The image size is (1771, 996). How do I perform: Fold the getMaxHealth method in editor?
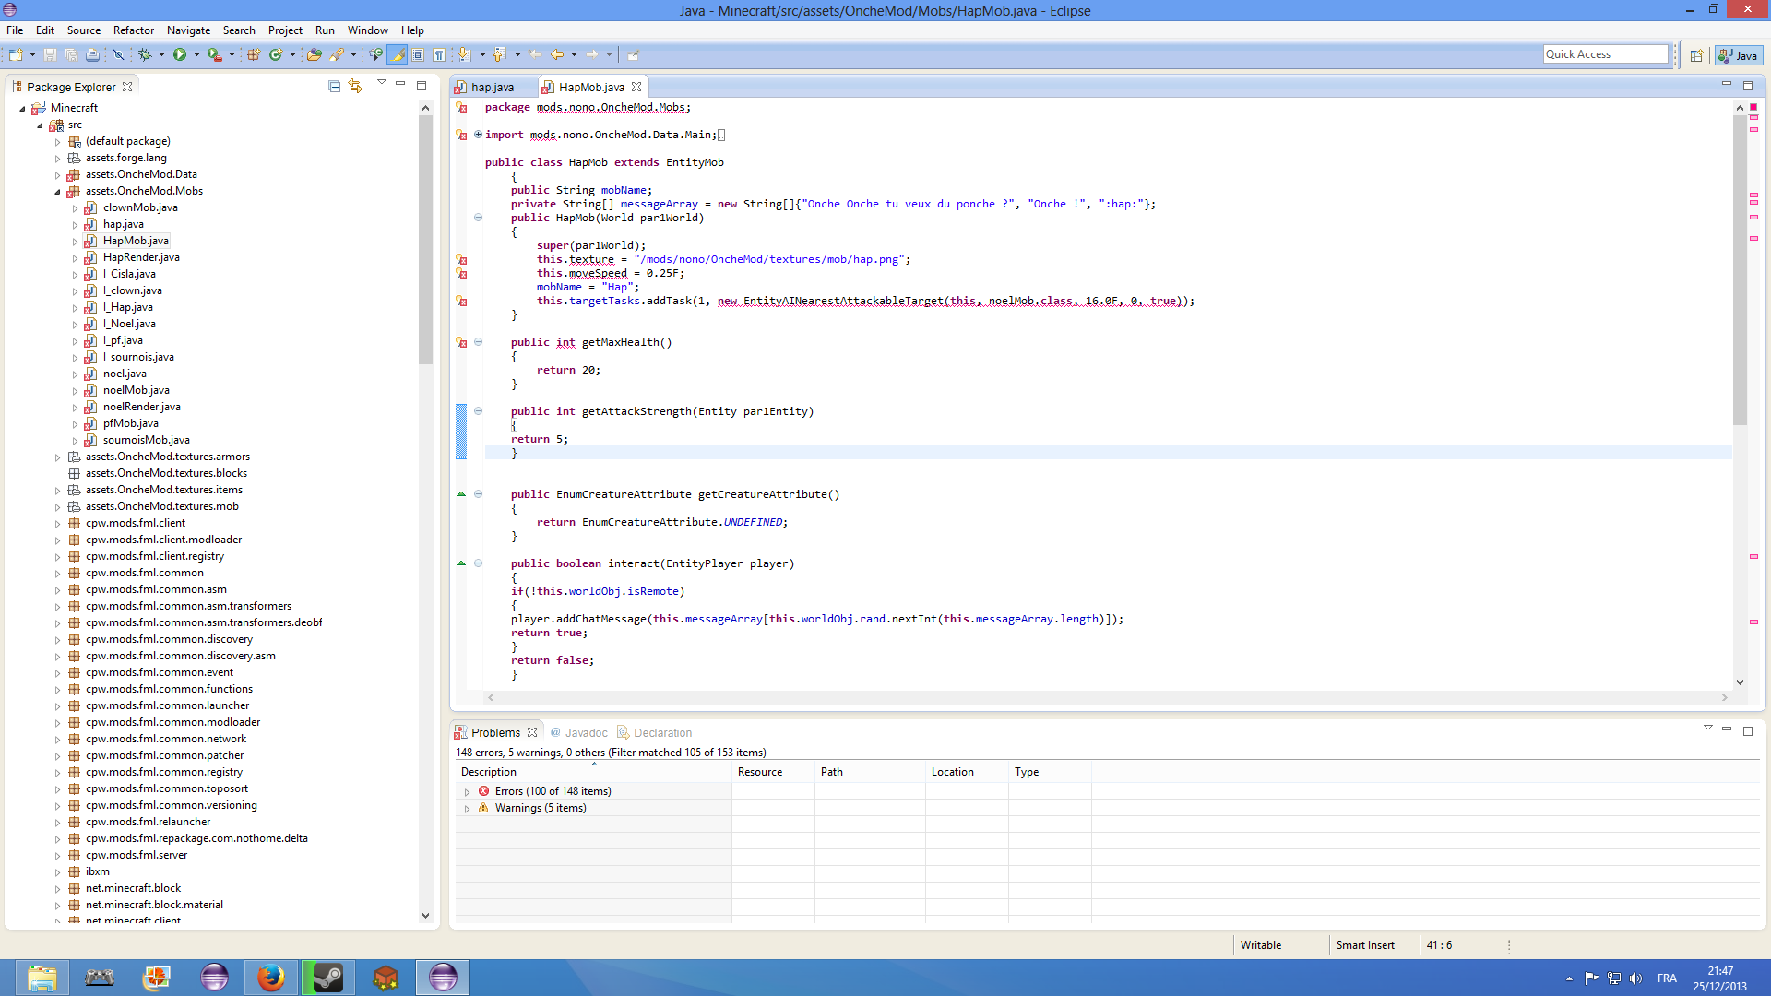[x=478, y=342]
